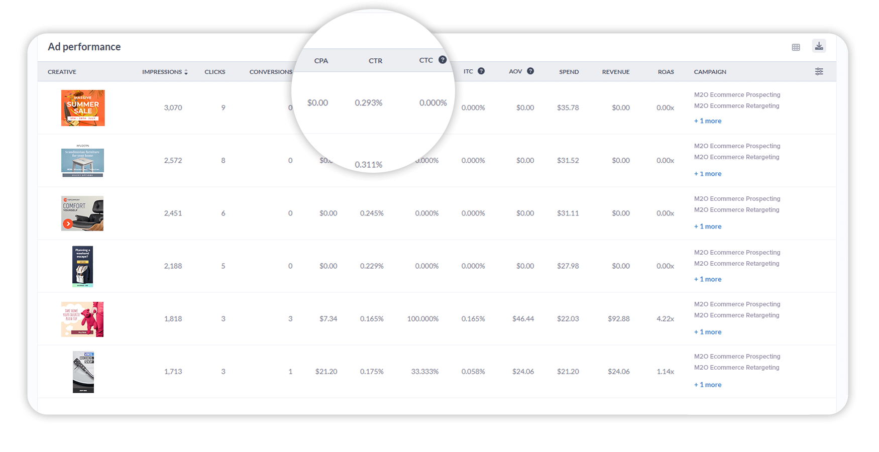Select the $35.78 spend value

click(568, 107)
